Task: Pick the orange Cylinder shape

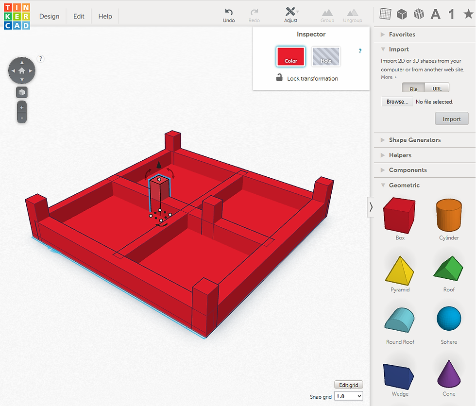Action: click(x=449, y=215)
